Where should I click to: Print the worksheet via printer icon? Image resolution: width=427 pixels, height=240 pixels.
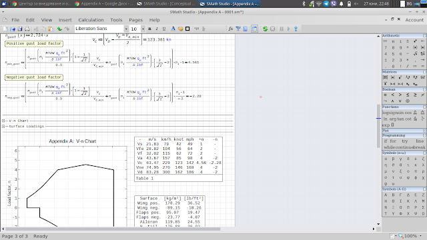pos(27,29)
